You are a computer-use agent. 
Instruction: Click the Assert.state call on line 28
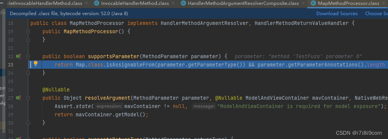73,106
